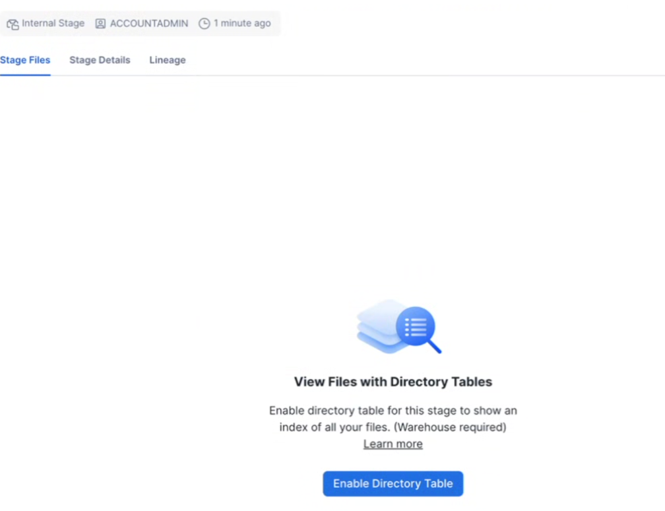Click the ACCOUNTADMIN role user icon

(x=100, y=24)
